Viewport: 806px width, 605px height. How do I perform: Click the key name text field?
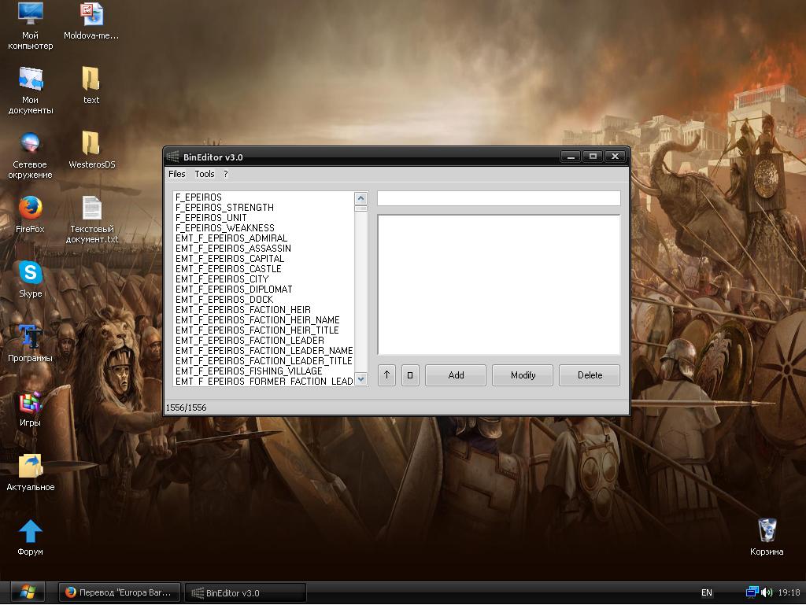(498, 198)
